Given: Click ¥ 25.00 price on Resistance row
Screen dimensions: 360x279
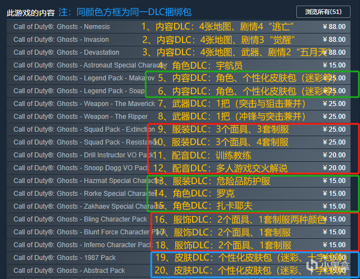Looking at the screenshot, I should tap(334, 142).
